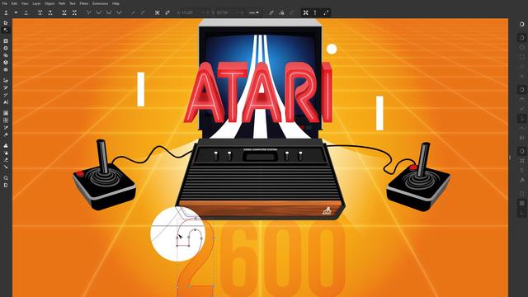Select the Spray tool
Image resolution: width=528 pixels, height=297 pixels.
click(6, 153)
